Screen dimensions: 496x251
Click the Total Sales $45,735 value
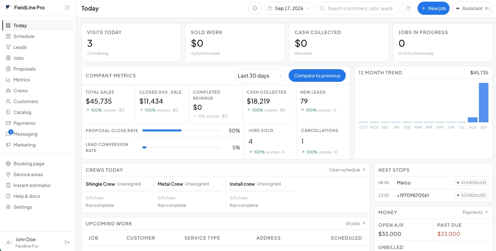point(99,101)
